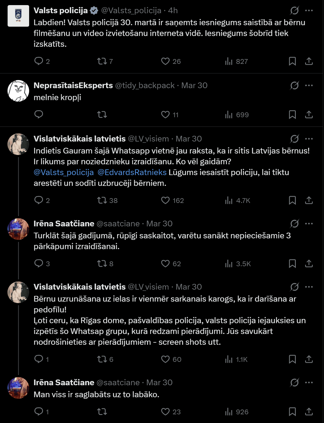Open more options on "Bērnu uzrunāšana" tweet

(x=309, y=287)
